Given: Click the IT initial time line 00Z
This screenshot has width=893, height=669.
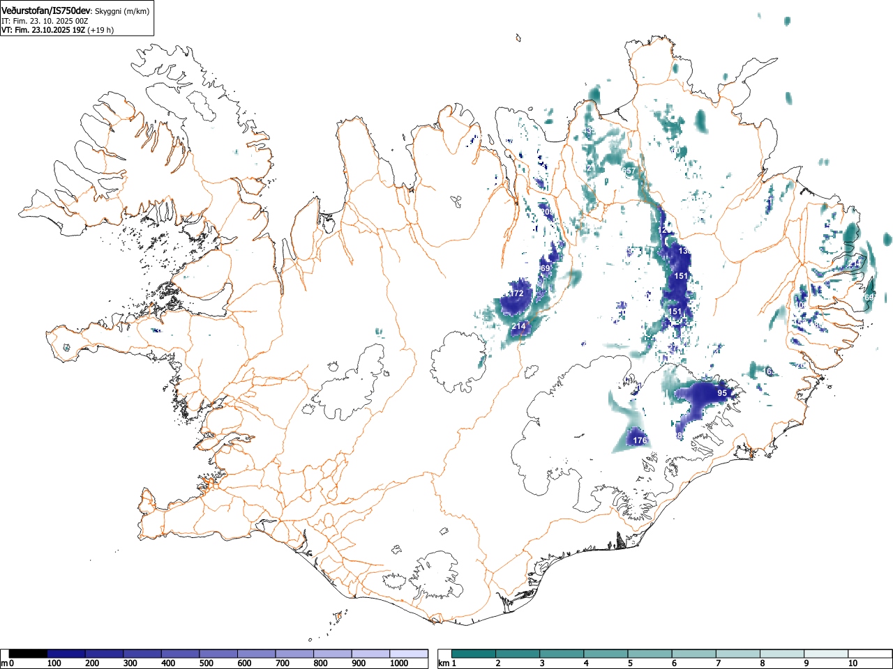Looking at the screenshot, I should click(45, 21).
